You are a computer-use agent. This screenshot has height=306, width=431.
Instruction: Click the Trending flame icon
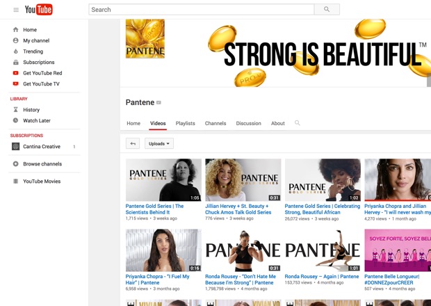[16, 51]
